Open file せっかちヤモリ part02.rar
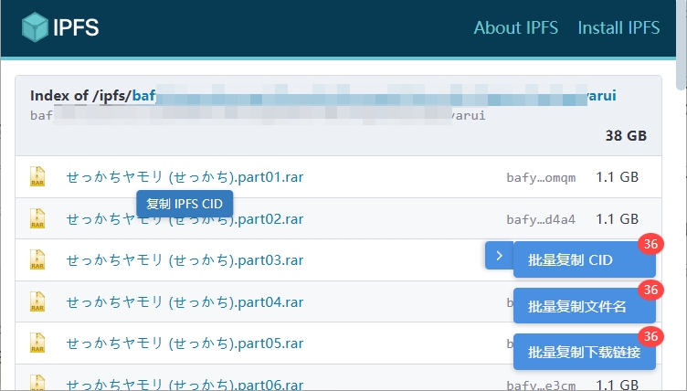687x391 pixels. pyautogui.click(x=185, y=218)
